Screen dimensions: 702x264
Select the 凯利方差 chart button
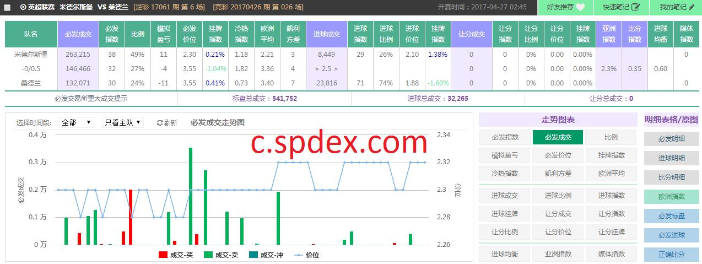pyautogui.click(x=558, y=173)
